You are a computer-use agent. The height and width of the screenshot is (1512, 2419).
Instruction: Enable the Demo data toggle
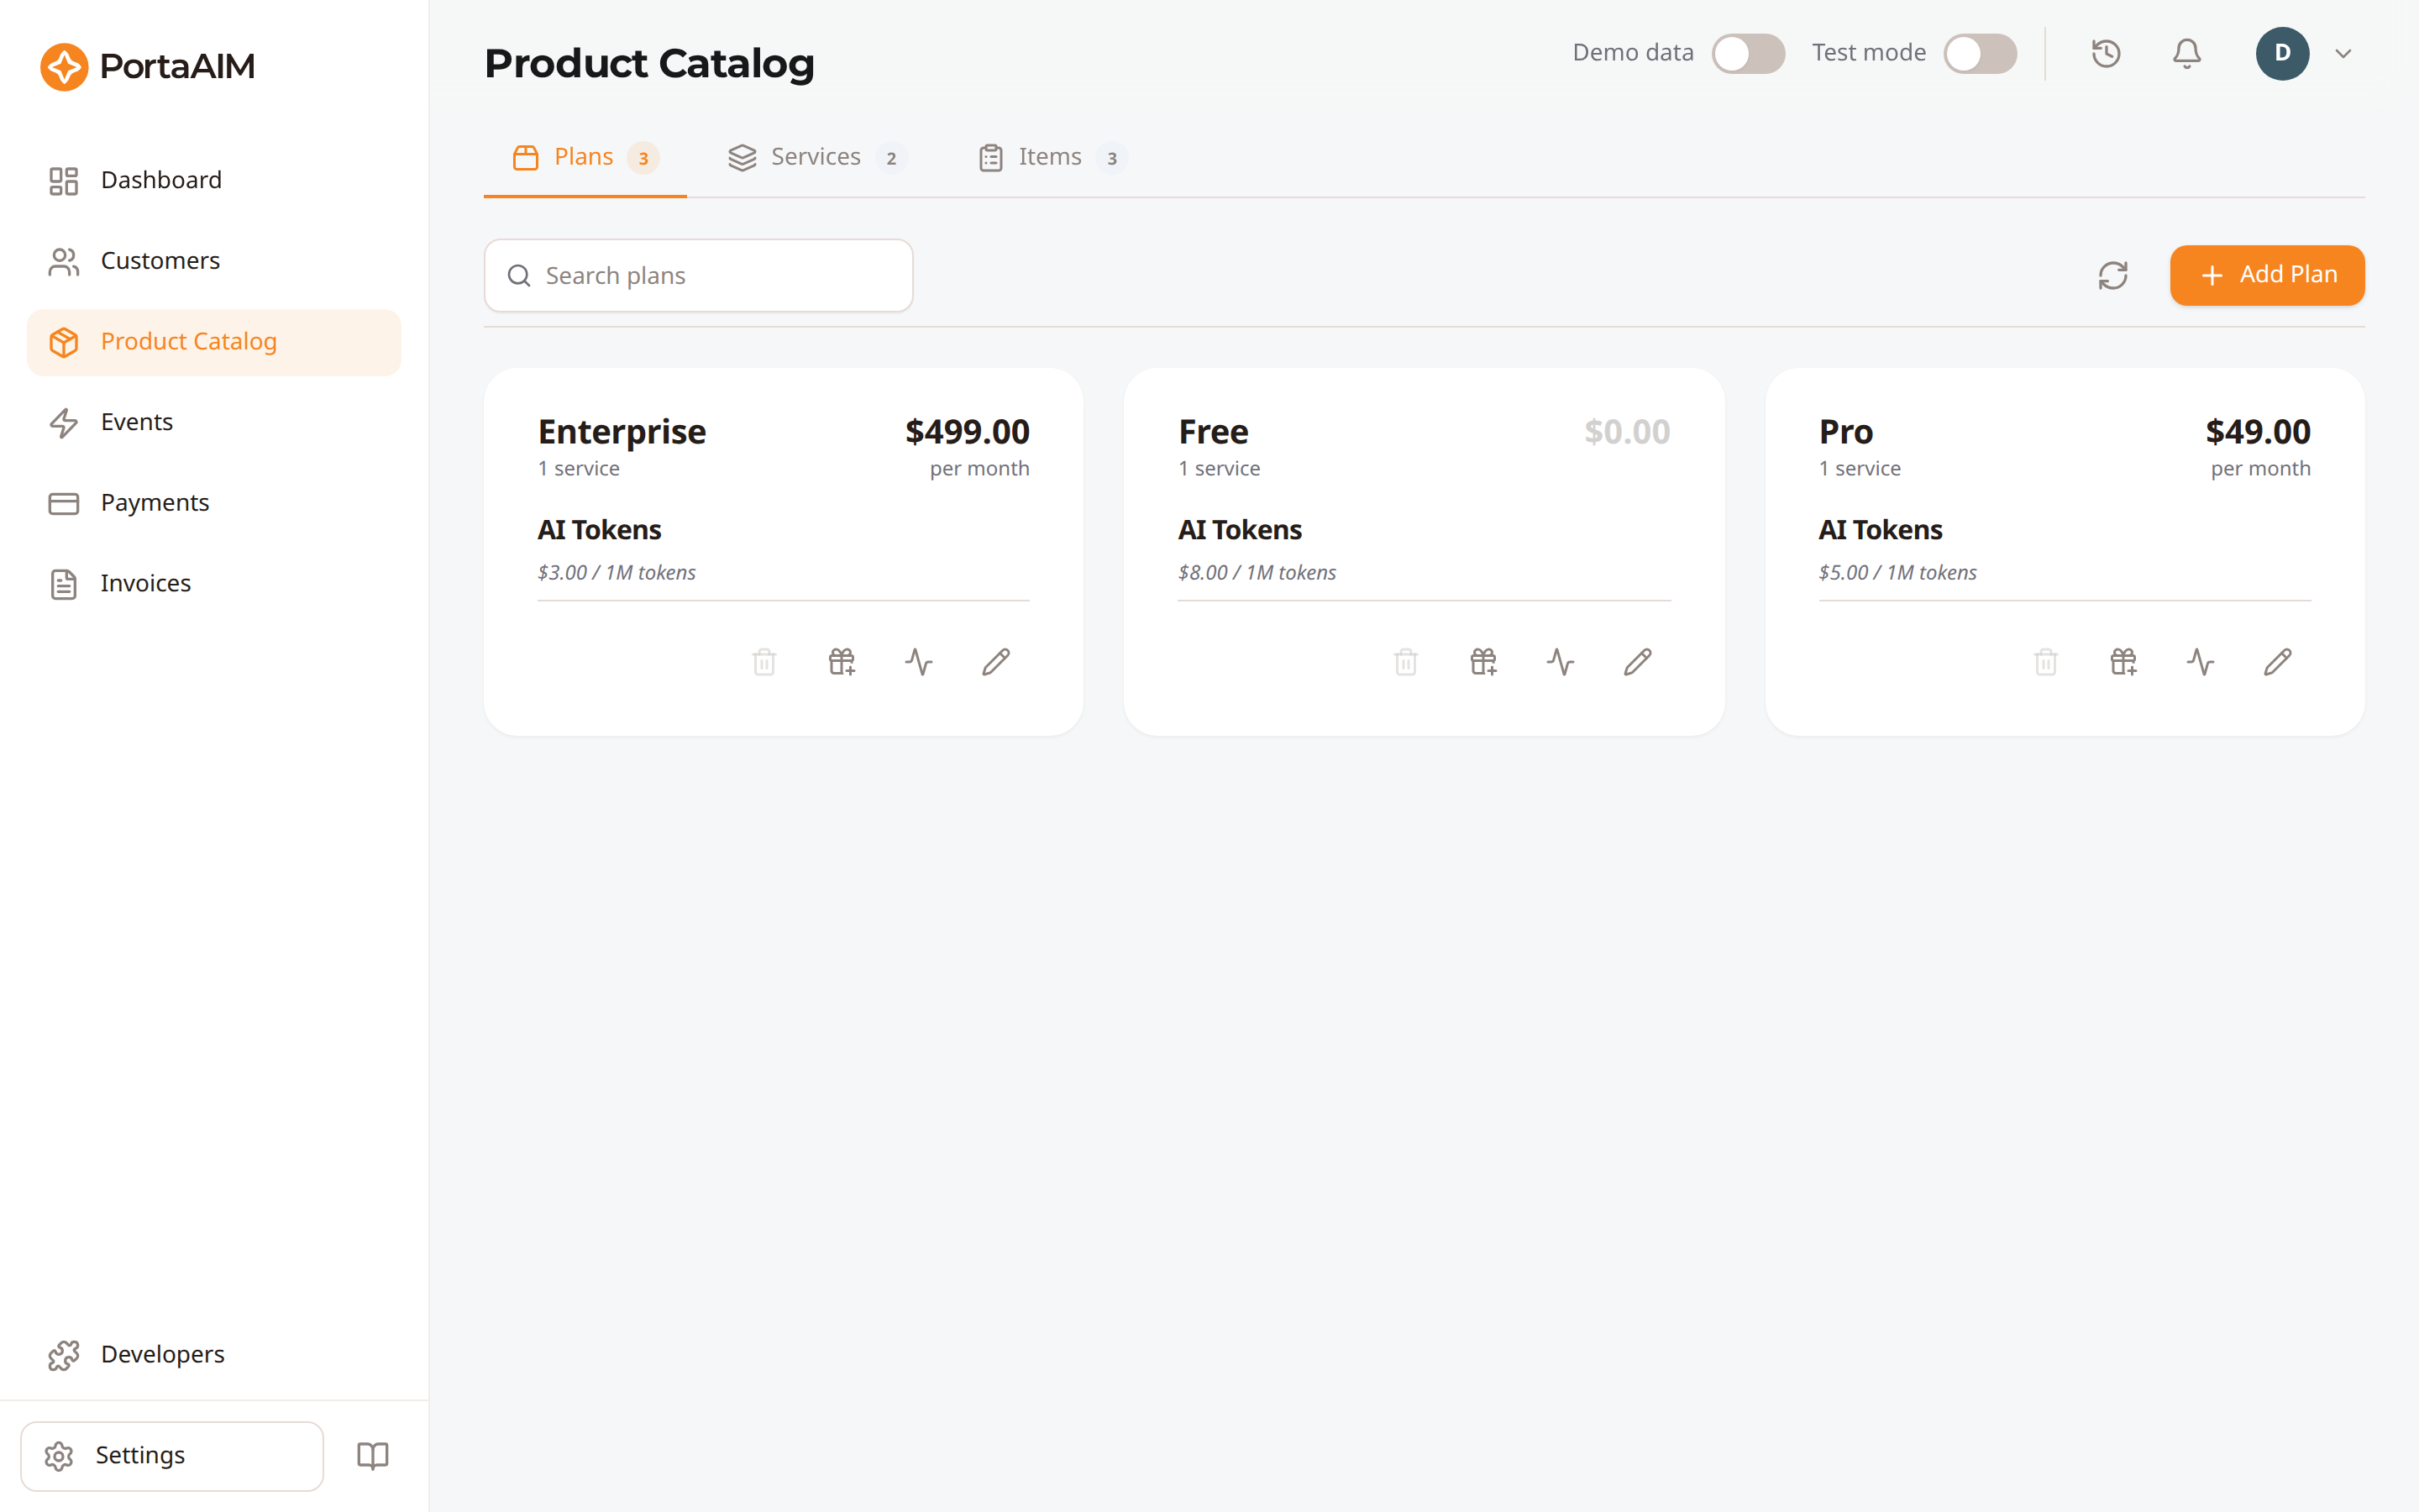tap(1748, 53)
